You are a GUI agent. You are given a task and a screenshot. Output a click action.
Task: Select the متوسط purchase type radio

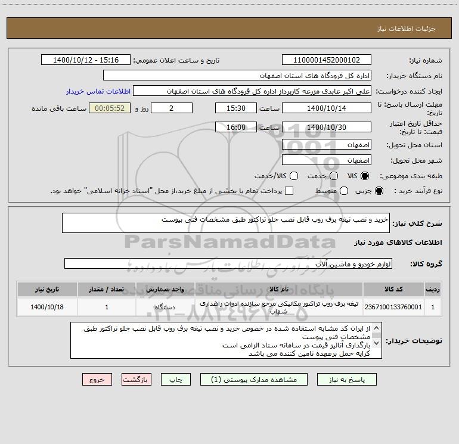click(x=344, y=191)
